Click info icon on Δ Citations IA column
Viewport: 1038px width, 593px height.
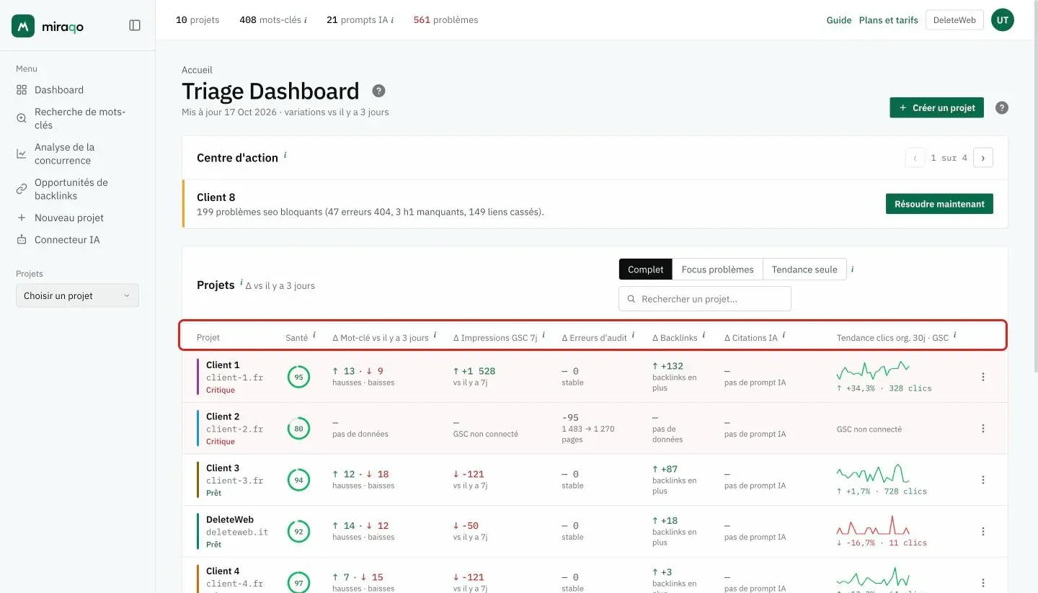[784, 335]
